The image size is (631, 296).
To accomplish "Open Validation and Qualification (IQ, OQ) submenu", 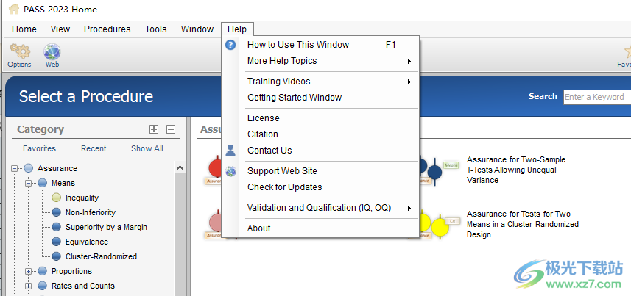I will click(320, 208).
